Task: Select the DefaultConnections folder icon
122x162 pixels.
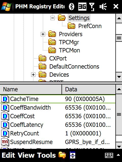Action: [42, 66]
